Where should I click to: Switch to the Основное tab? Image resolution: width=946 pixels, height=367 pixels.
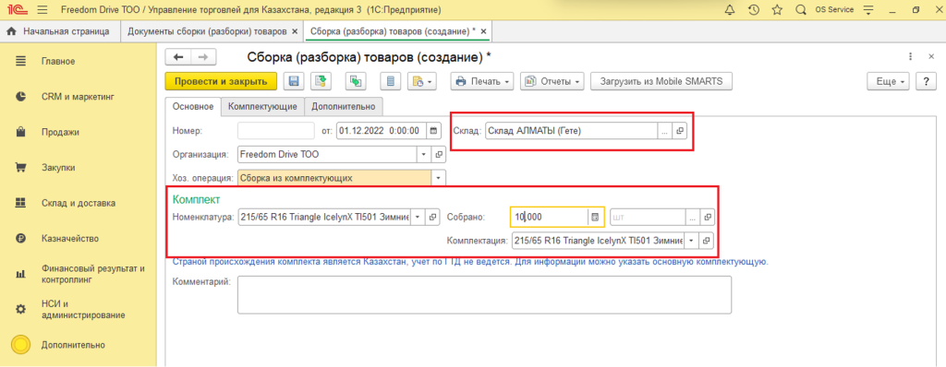click(x=193, y=107)
